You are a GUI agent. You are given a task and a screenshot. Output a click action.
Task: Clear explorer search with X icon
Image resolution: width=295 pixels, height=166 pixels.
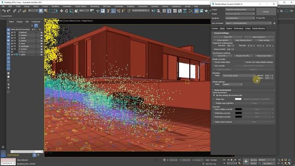32,25
